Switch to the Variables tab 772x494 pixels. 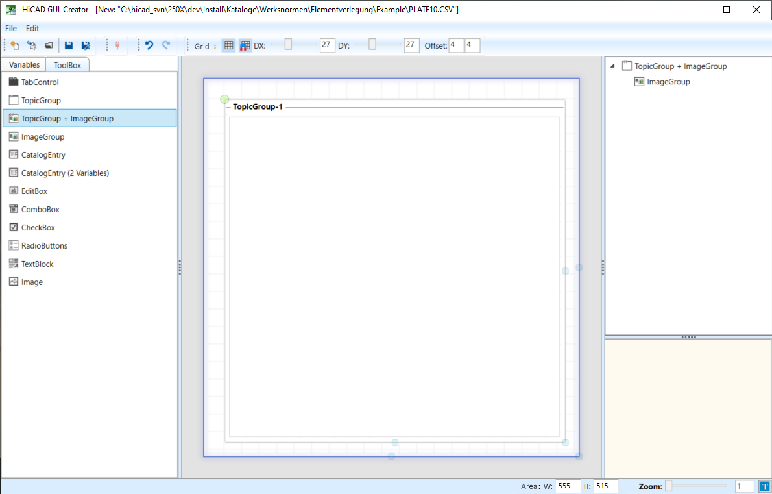click(24, 65)
